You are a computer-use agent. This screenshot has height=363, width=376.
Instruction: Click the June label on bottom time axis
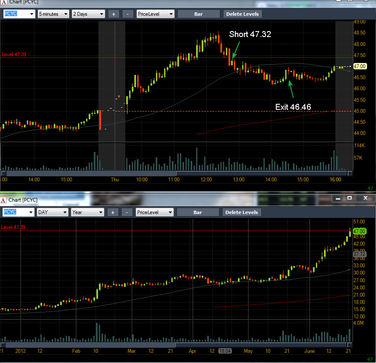pos(309,351)
